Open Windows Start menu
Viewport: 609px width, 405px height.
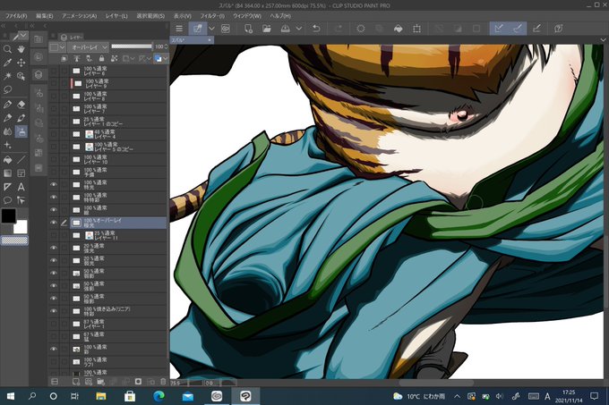[11, 396]
